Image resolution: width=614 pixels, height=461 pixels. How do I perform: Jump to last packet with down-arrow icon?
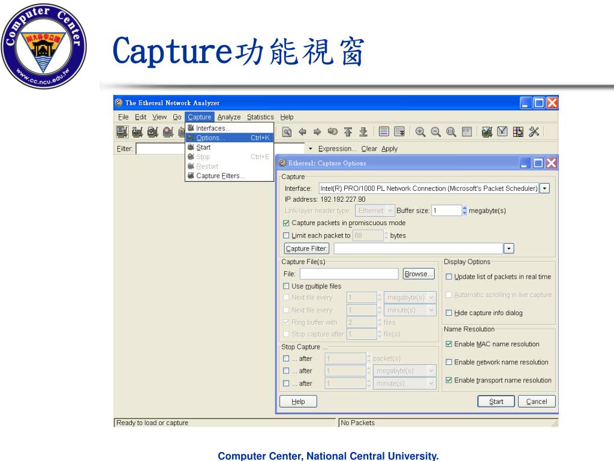point(363,131)
